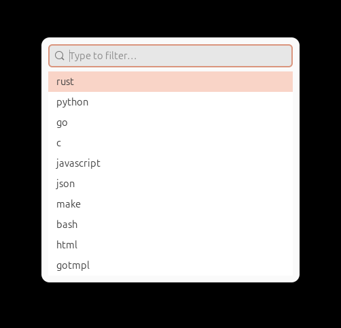The width and height of the screenshot is (341, 328).
Task: Click the magnifying glass search icon
Action: pyautogui.click(x=60, y=56)
